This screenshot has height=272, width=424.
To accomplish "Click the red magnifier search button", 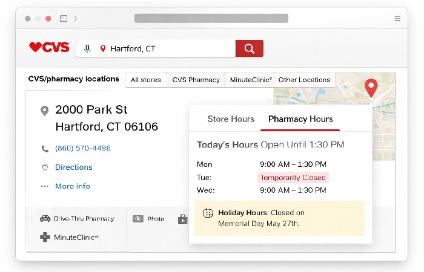I will [x=250, y=48].
